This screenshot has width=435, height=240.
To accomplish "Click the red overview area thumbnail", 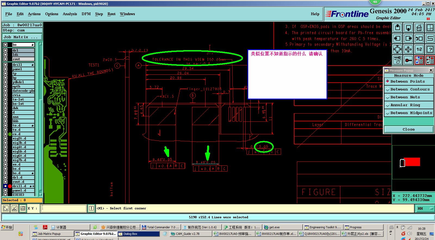I will pos(412,162).
